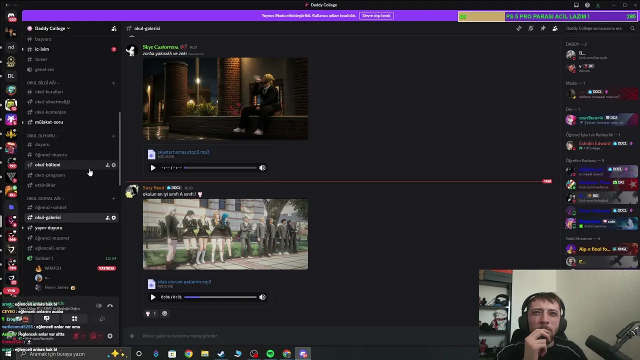Open the eğlenceli-anlar channel
This screenshot has height=360, width=640.
71,248
